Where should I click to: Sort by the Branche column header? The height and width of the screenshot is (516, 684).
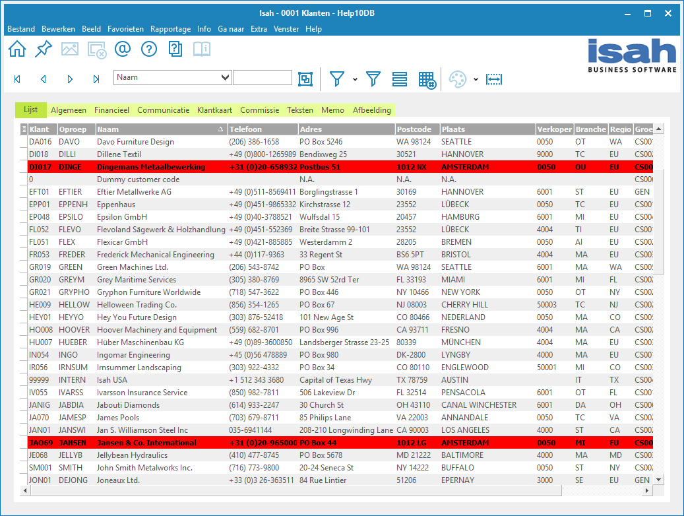(x=591, y=129)
